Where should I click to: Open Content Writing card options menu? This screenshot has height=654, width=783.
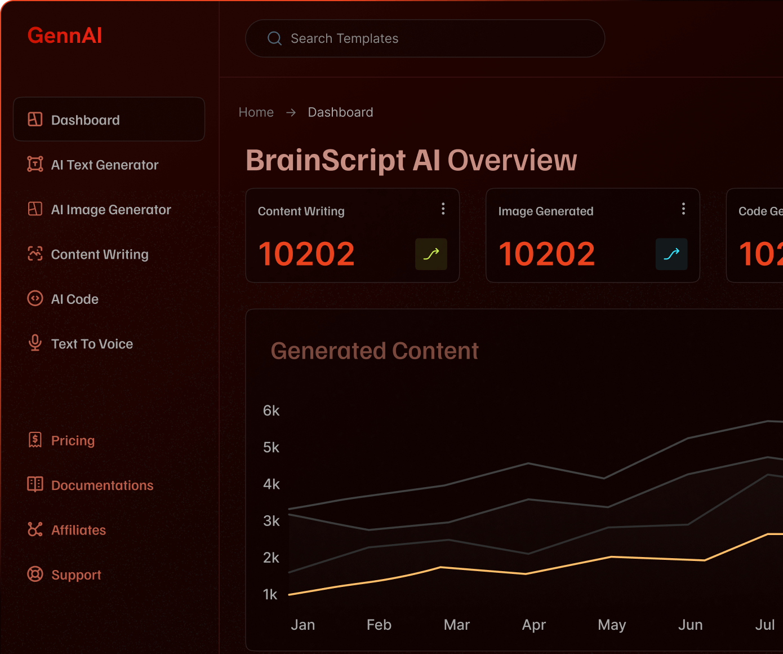(x=443, y=209)
